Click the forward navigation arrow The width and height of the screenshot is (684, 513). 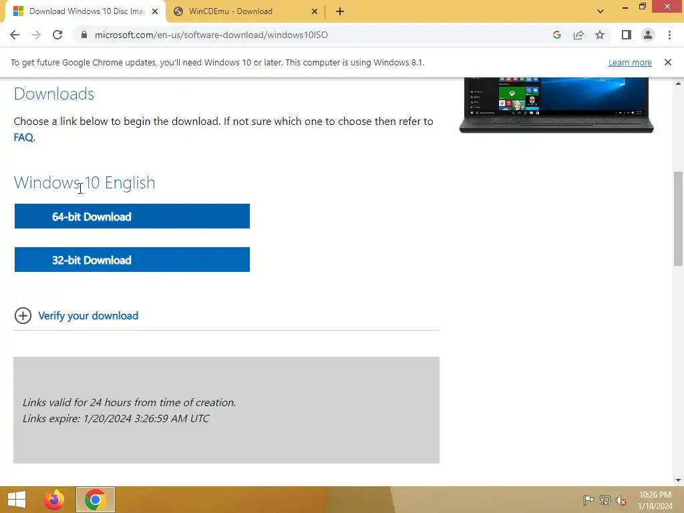coord(36,35)
